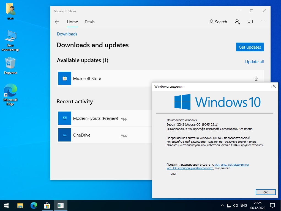Viewport: 281px width, 211px height.
Task: Switch to the Home tab
Action: click(72, 22)
